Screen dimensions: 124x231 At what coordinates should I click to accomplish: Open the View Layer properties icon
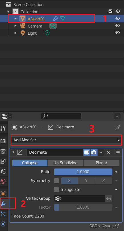pyautogui.click(x=3, y=161)
